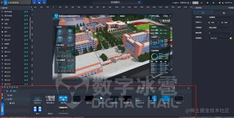234x118 pixels.
Task: Click the background color swatch beside the hex value
Action: 231,38
